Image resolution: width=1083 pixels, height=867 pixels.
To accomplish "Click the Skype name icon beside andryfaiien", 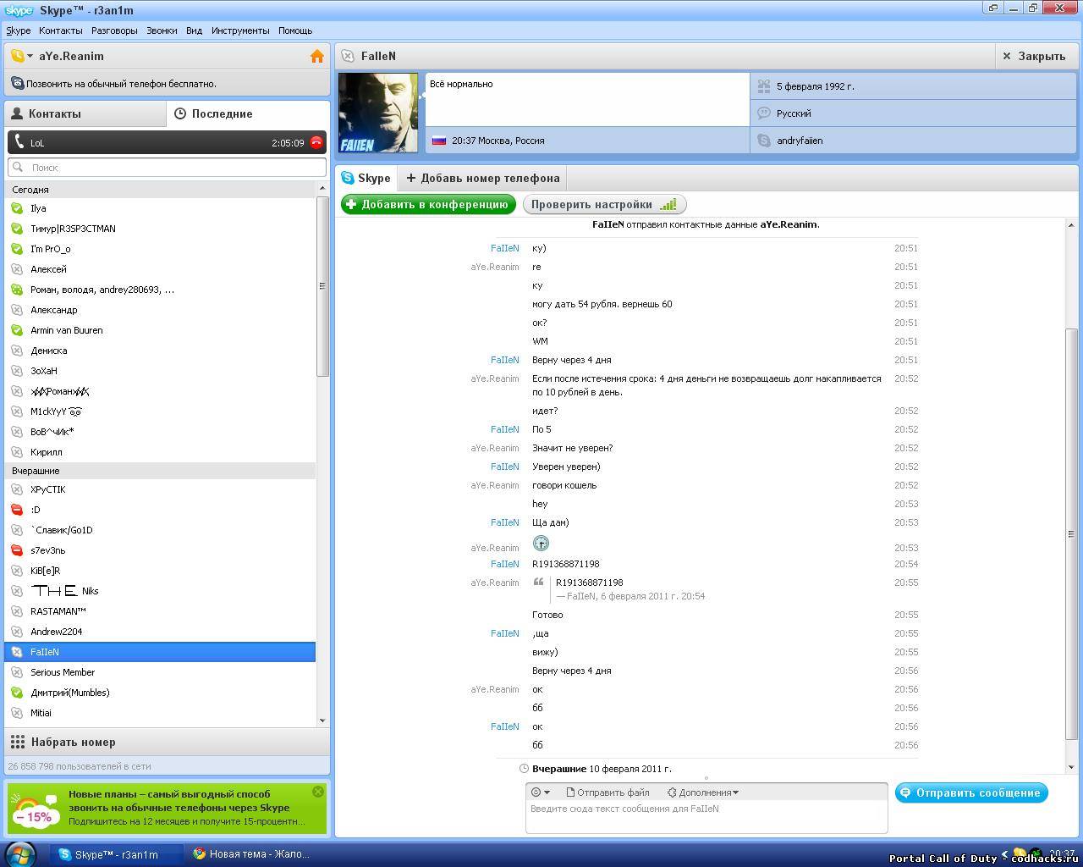I will pyautogui.click(x=764, y=141).
